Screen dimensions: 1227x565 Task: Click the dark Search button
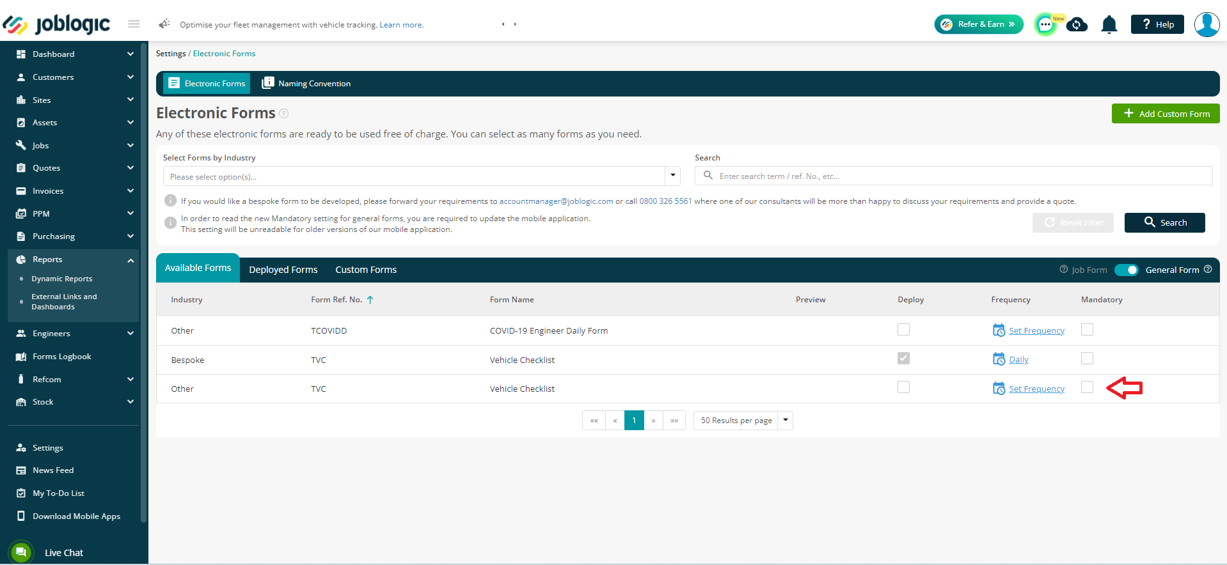1165,222
